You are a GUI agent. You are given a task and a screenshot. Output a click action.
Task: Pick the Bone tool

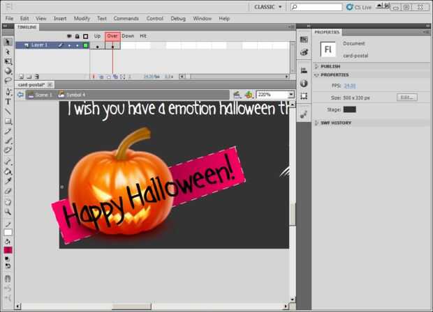tap(8, 162)
